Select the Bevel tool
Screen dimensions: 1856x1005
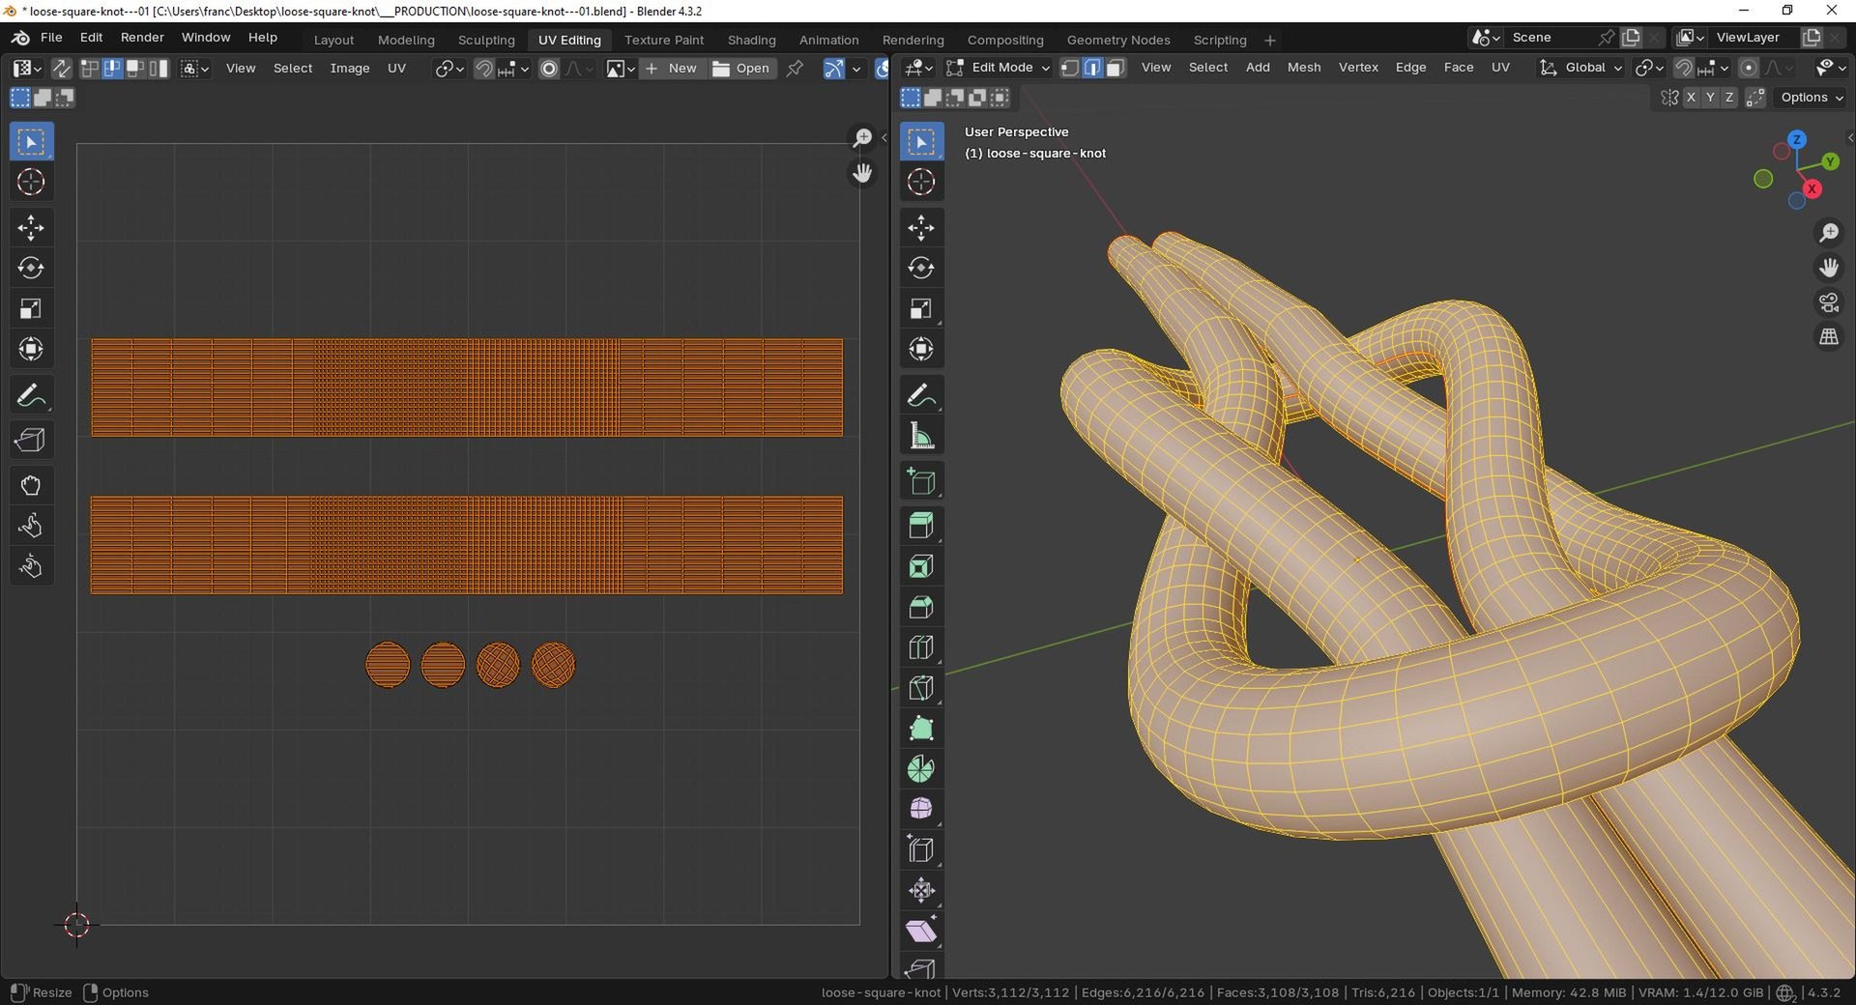pos(921,607)
